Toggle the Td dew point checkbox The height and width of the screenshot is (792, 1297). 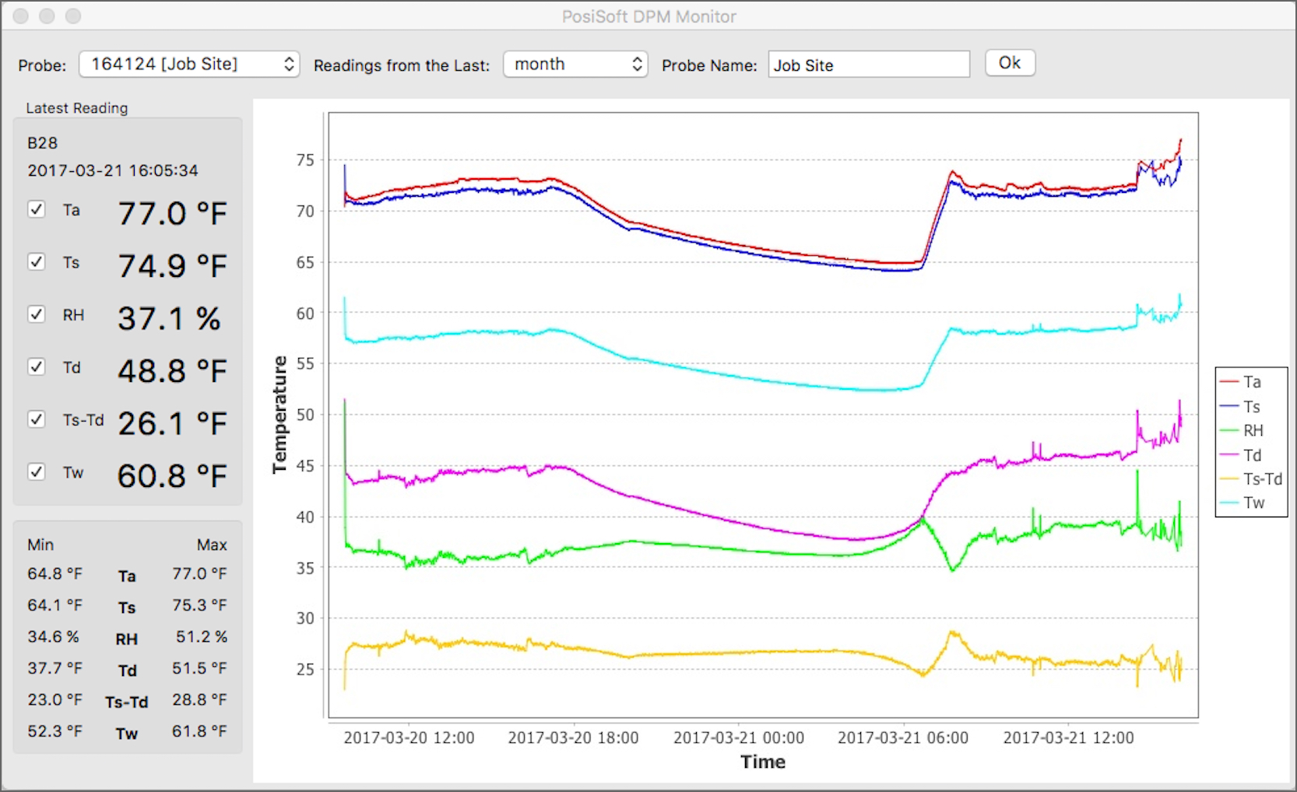[37, 366]
